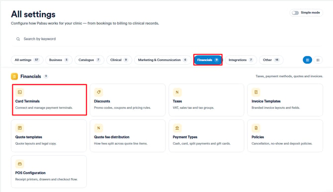Click 'Branded invoice layouts and fields.' text
Screen dimensions: 333x192
[x=276, y=107]
